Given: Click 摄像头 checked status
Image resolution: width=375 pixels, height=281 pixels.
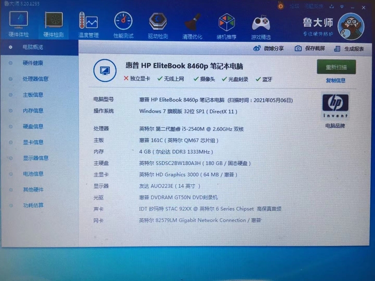Looking at the screenshot, I should pyautogui.click(x=204, y=79).
